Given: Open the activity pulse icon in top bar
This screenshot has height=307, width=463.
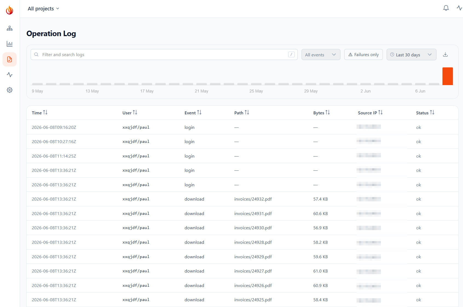Looking at the screenshot, I should [x=459, y=8].
